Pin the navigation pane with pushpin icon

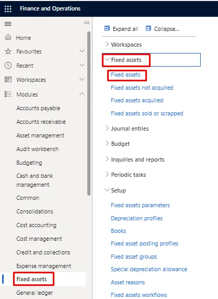[86, 23]
